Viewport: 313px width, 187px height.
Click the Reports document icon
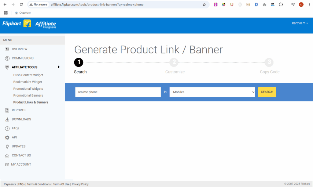(x=7, y=110)
